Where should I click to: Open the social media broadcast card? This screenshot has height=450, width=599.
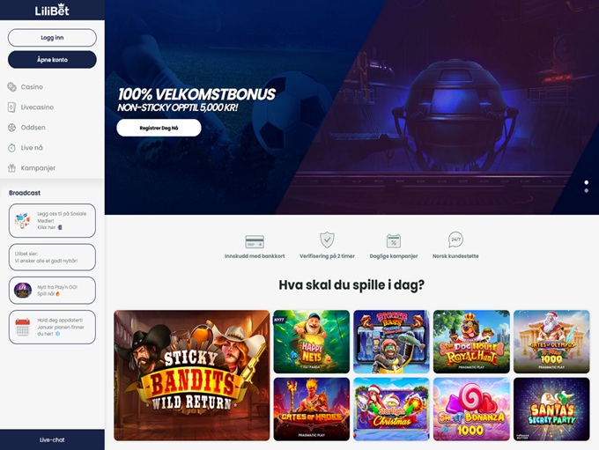coord(52,220)
